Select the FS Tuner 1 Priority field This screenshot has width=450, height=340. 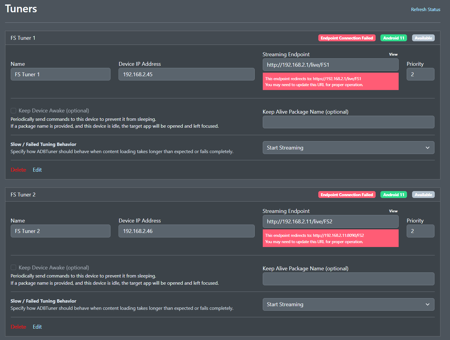[x=420, y=74]
